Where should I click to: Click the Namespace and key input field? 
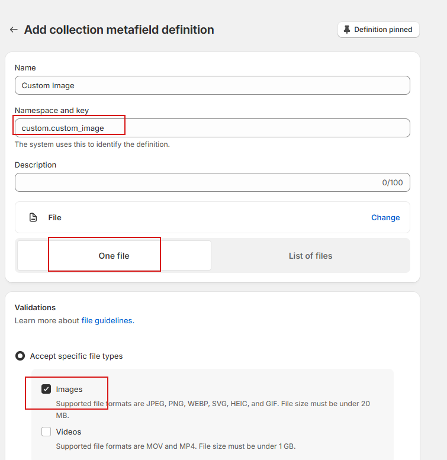(212, 128)
